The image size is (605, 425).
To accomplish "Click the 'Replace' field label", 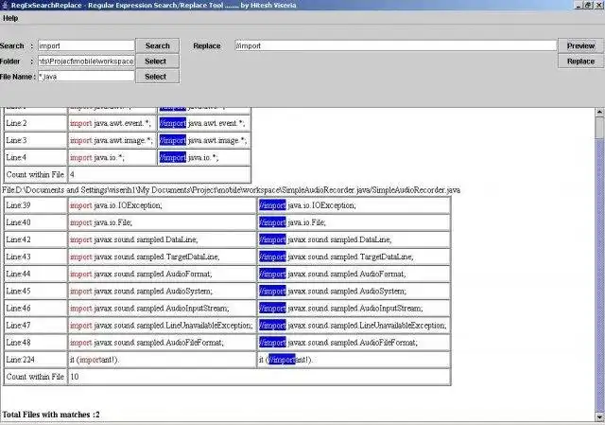I will pos(207,45).
